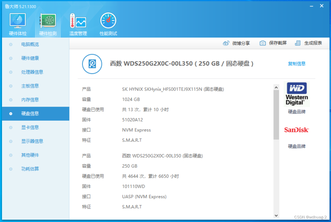The image size is (331, 222).
Task: Click the 硬盘品牌 label under Western Digital
Action: tap(297, 112)
